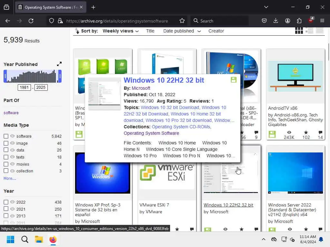List all tabs with the chevron

[266, 7]
